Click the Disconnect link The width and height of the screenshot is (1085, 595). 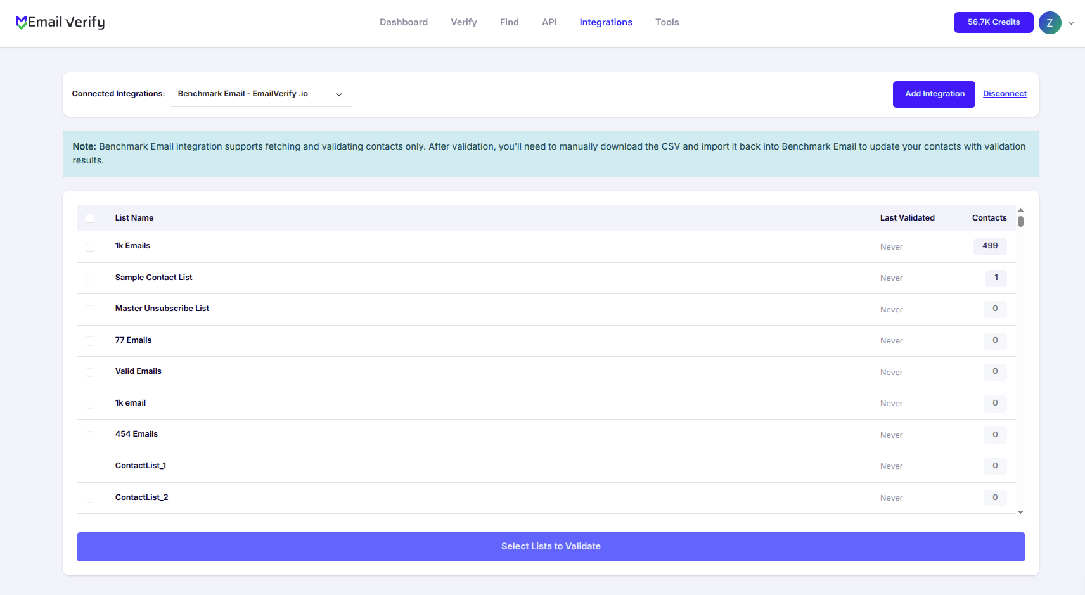[x=1005, y=94]
